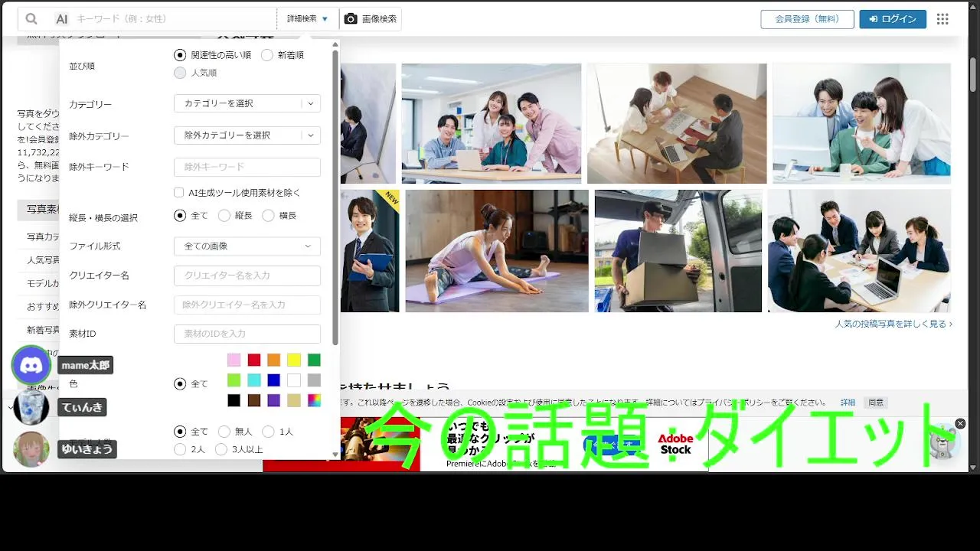Select 関連性の高い順 sort order

pos(180,55)
